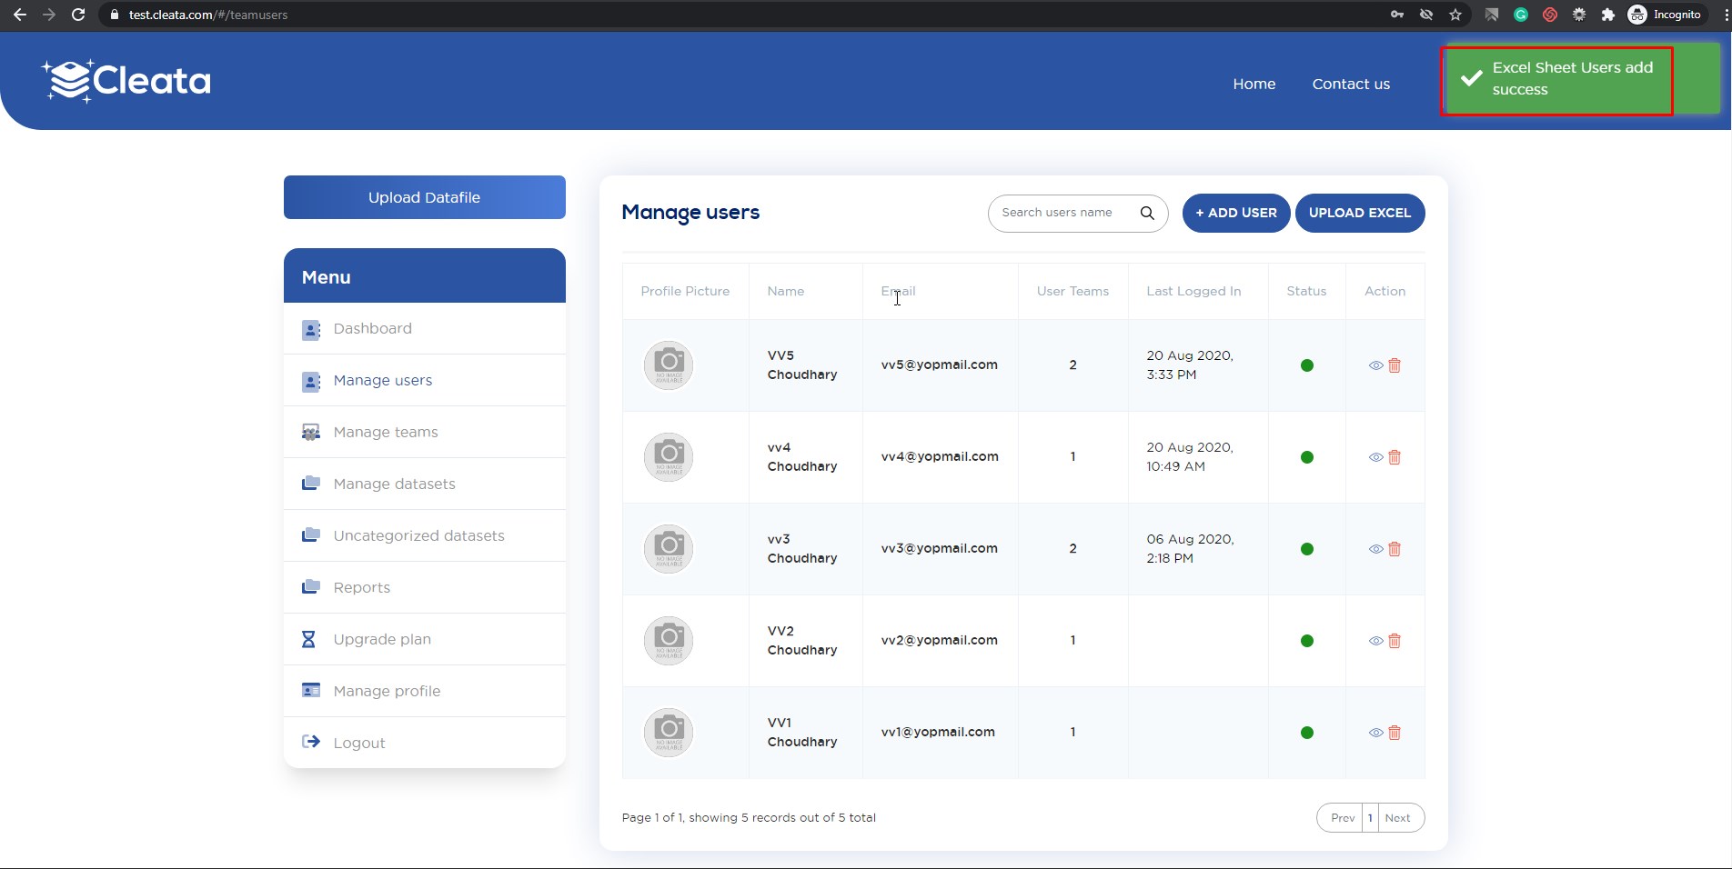Click the Upgrade plan hourglass icon

pos(308,640)
